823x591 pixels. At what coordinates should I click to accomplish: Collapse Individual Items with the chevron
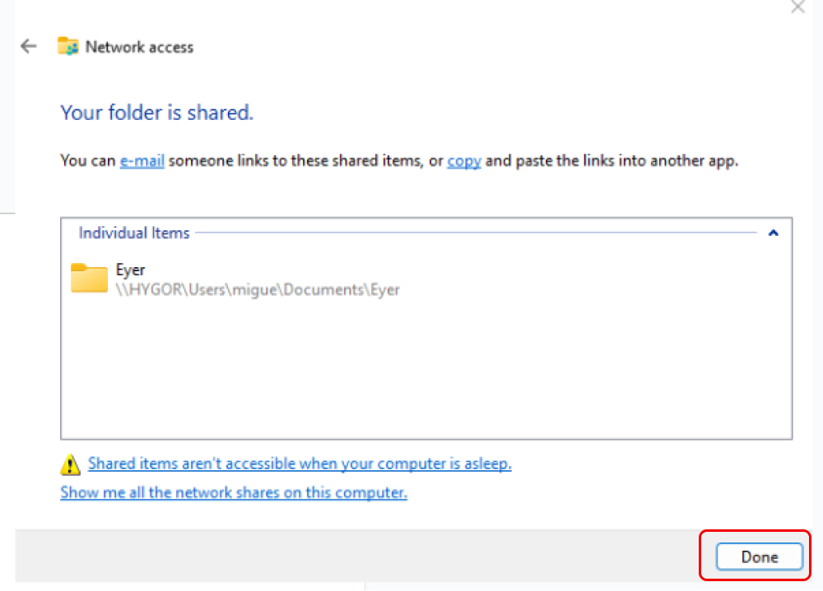click(773, 233)
